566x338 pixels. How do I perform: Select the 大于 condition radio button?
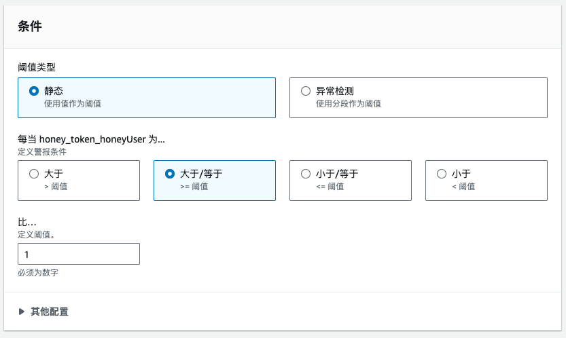coord(34,174)
